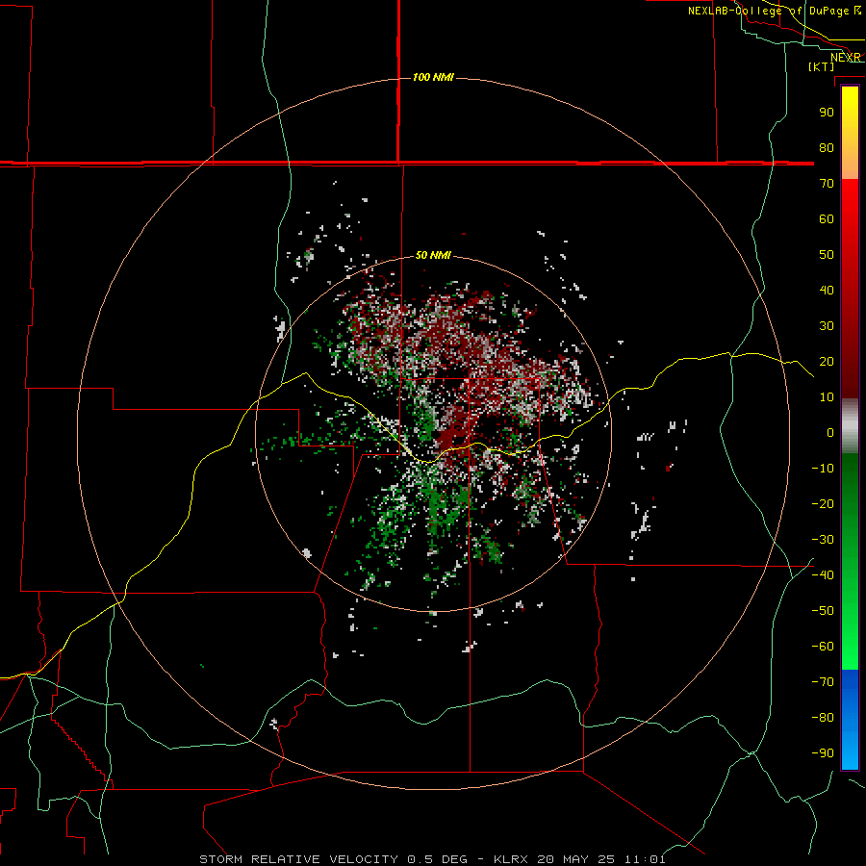The height and width of the screenshot is (866, 866).
Task: Click the "STORM RELATIVE VELOCITY" caption text
Action: [298, 859]
